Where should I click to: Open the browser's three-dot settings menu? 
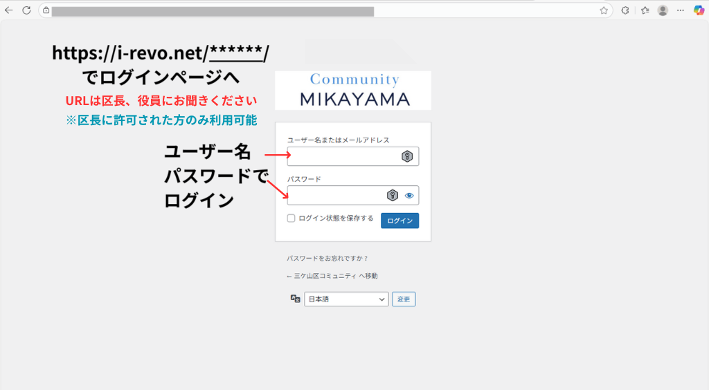tap(681, 10)
